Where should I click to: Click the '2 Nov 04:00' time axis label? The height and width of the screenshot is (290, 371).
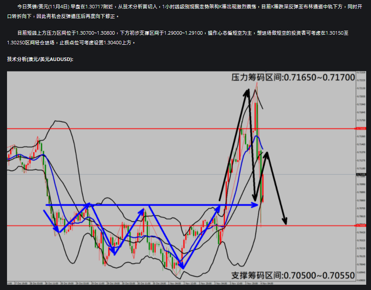tap(175, 283)
